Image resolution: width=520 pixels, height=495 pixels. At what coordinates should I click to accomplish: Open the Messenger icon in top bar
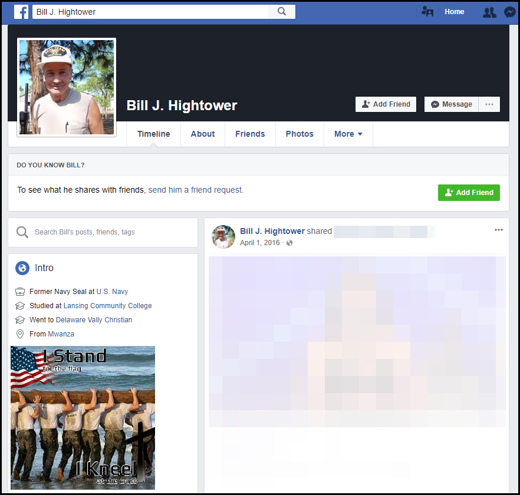tap(510, 12)
